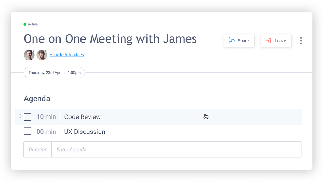The height and width of the screenshot is (182, 323).
Task: Click the Share button
Action: (239, 41)
